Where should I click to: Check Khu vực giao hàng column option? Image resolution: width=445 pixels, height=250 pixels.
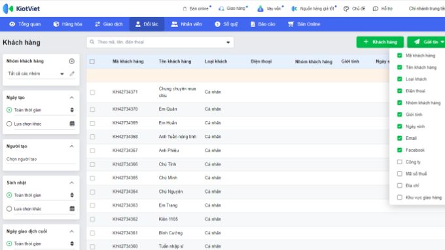click(x=400, y=198)
